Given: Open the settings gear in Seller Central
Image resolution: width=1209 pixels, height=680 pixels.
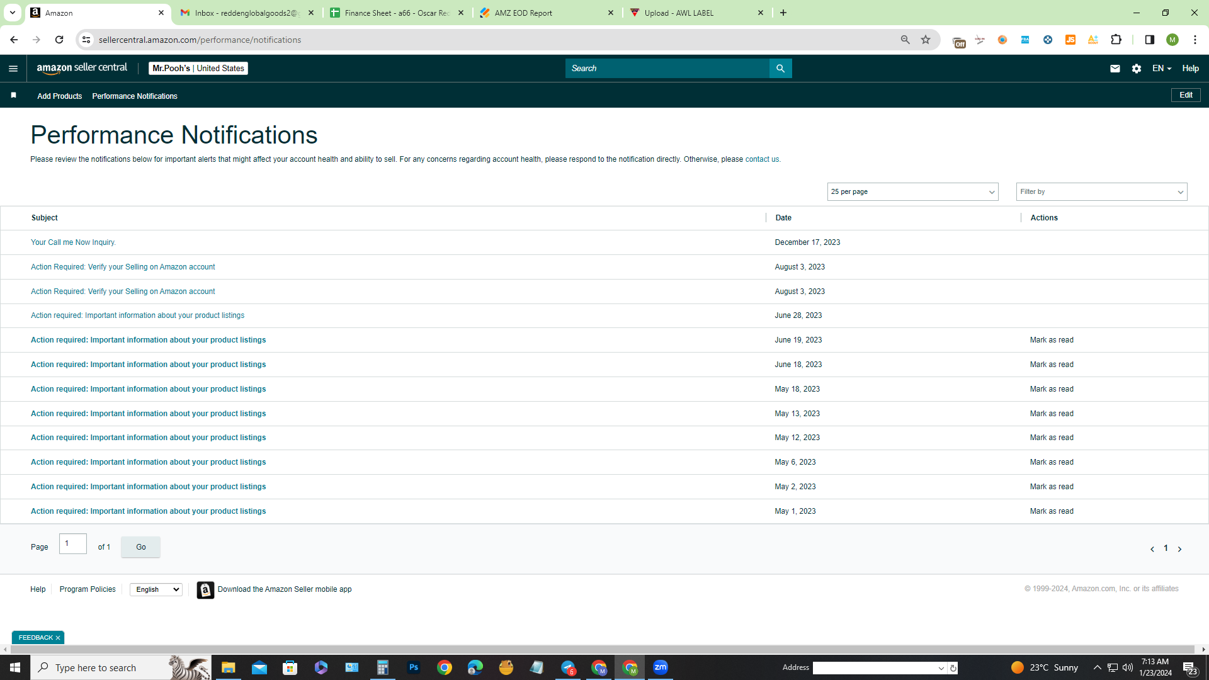Looking at the screenshot, I should click(1137, 69).
